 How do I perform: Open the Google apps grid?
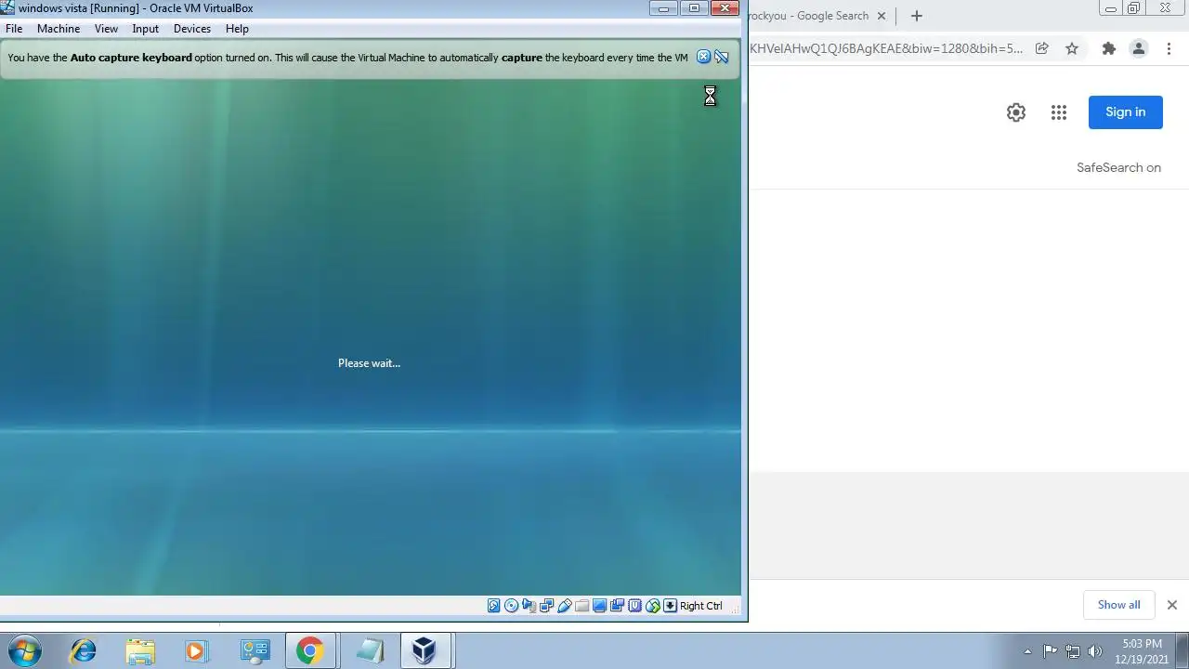pyautogui.click(x=1059, y=112)
